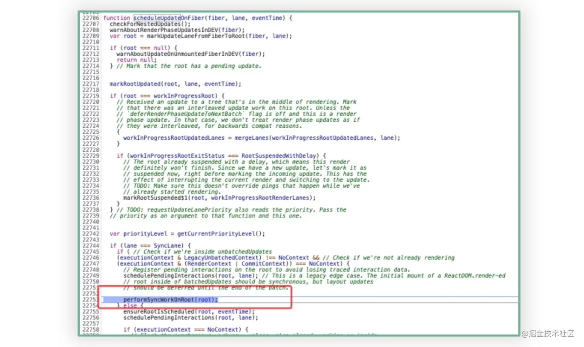The image size is (584, 347).
Task: Click the warnAboutRenderPhaseUpdatesInDEV(fiber) line
Action: tap(177, 30)
